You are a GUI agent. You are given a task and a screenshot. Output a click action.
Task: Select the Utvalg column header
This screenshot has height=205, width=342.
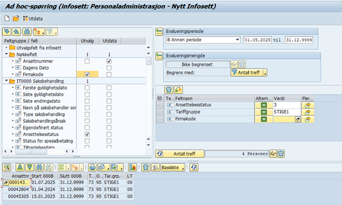pos(87,41)
